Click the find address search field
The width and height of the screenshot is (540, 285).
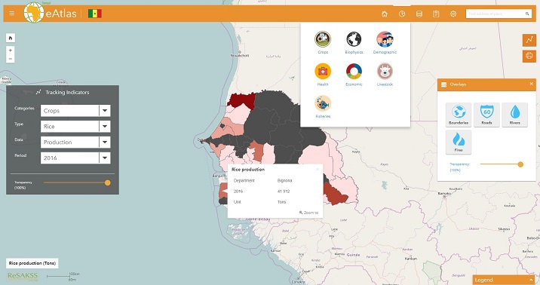pos(495,14)
